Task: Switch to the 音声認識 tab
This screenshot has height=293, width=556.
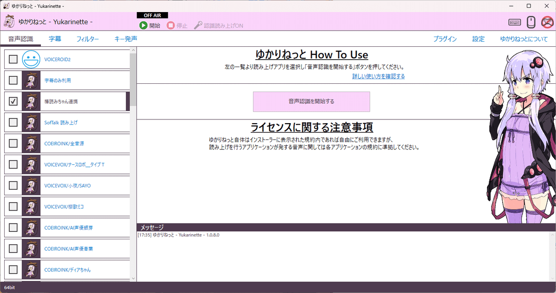Action: click(x=20, y=39)
